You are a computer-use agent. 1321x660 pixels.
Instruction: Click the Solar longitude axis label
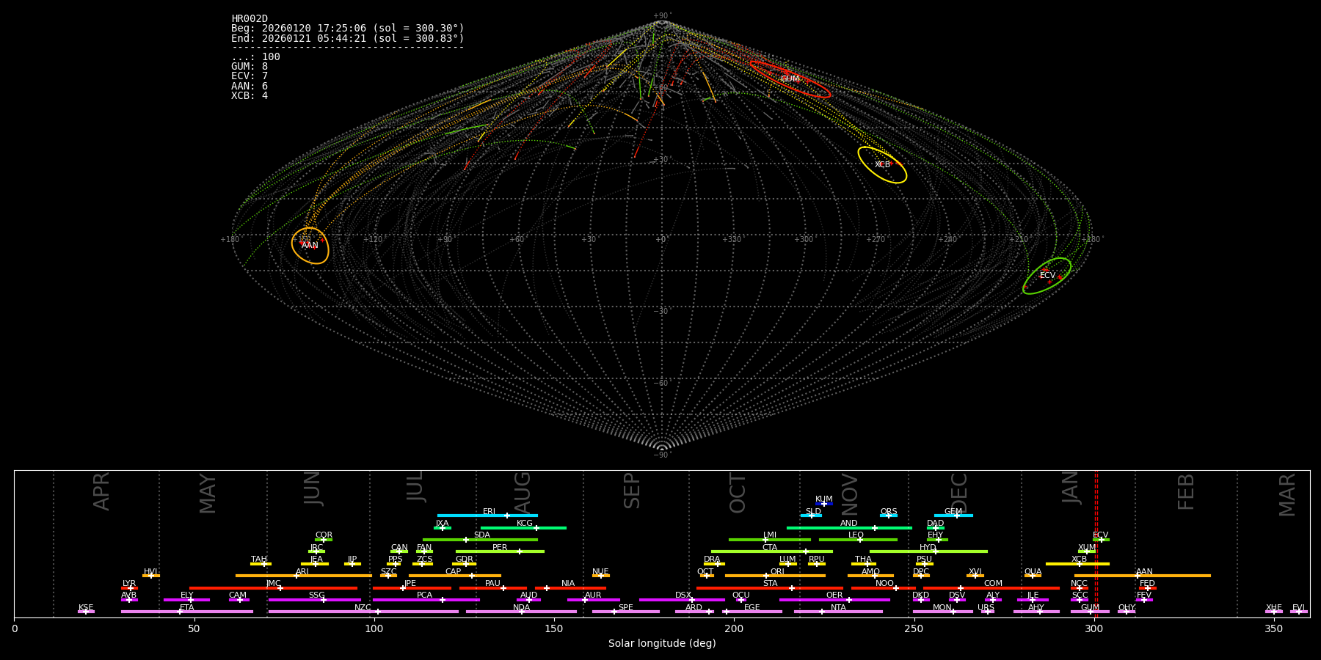click(661, 644)
